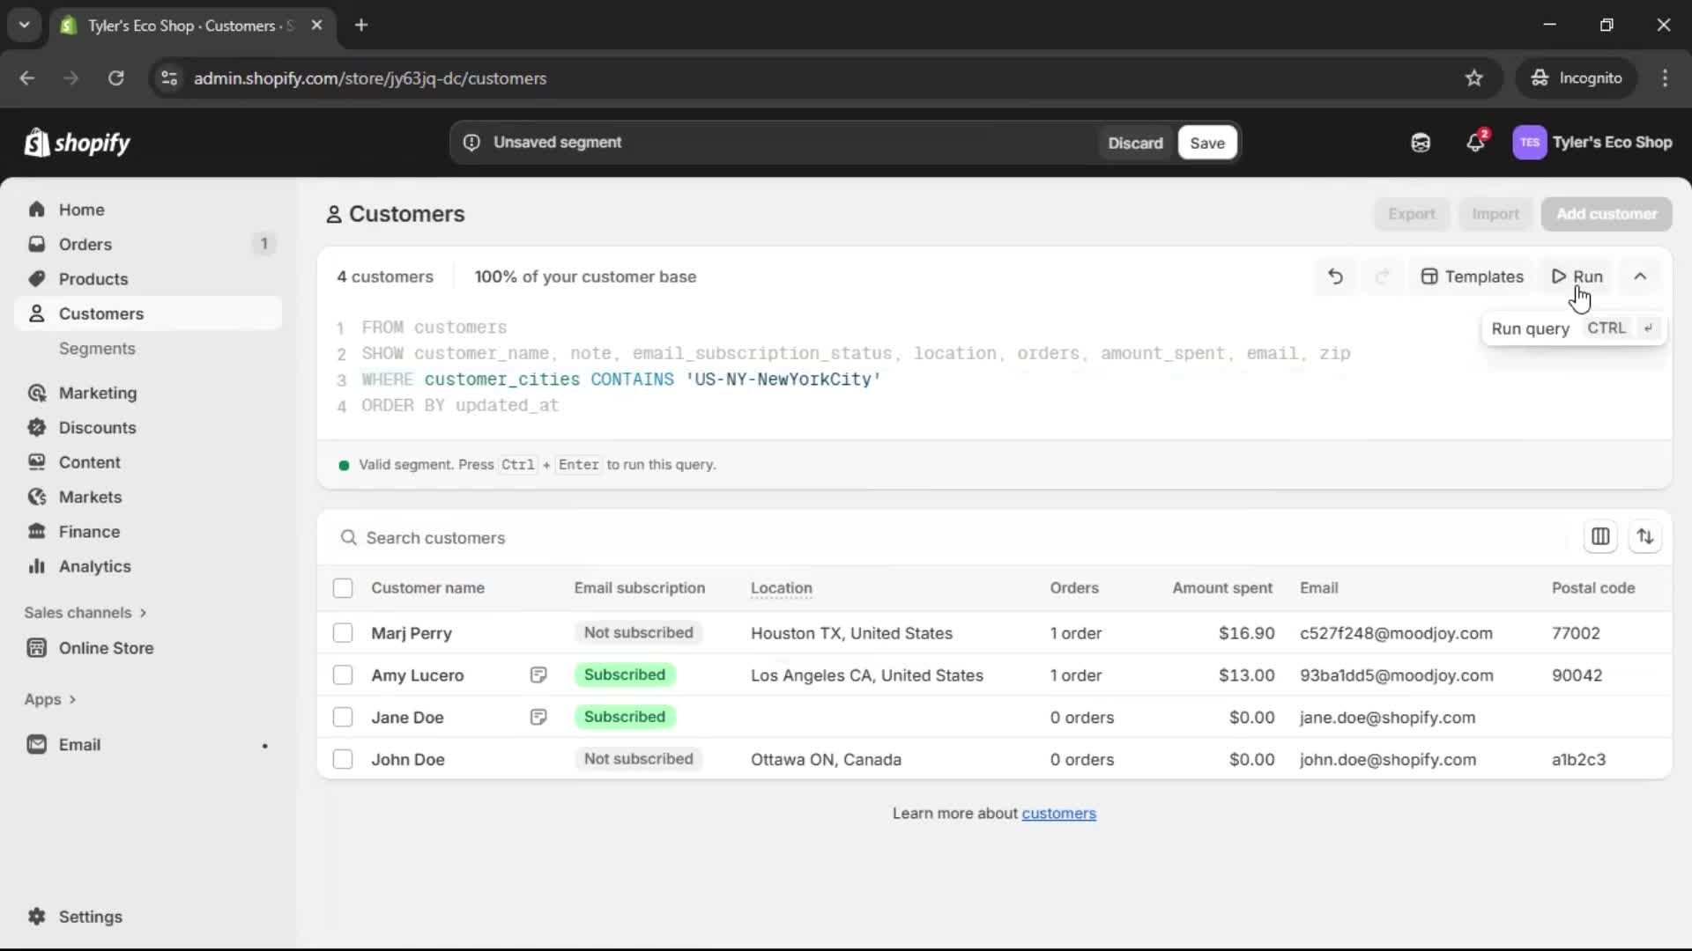Expand Sales channels section
Image resolution: width=1692 pixels, height=951 pixels.
click(85, 613)
